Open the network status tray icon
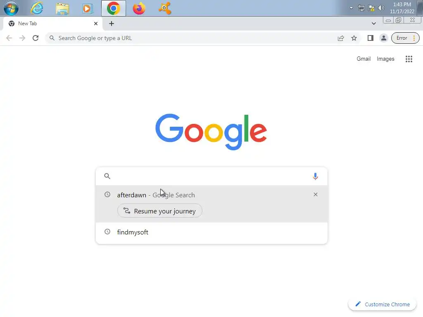This screenshot has width=423, height=317. click(x=361, y=8)
